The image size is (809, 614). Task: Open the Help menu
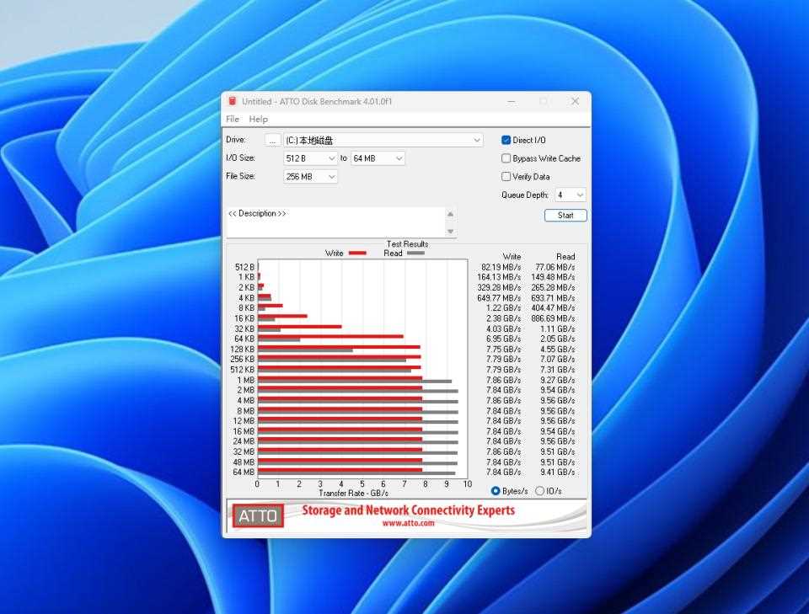point(259,119)
